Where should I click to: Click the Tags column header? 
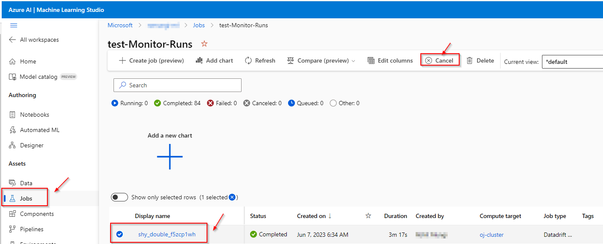(x=588, y=216)
